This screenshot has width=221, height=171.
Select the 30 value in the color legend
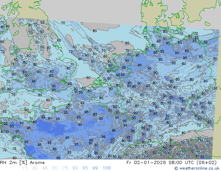(x=35, y=168)
